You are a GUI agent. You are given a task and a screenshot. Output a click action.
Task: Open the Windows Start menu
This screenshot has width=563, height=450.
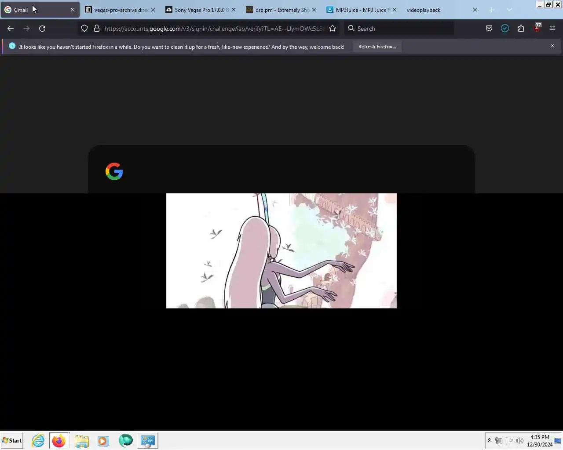(12, 440)
